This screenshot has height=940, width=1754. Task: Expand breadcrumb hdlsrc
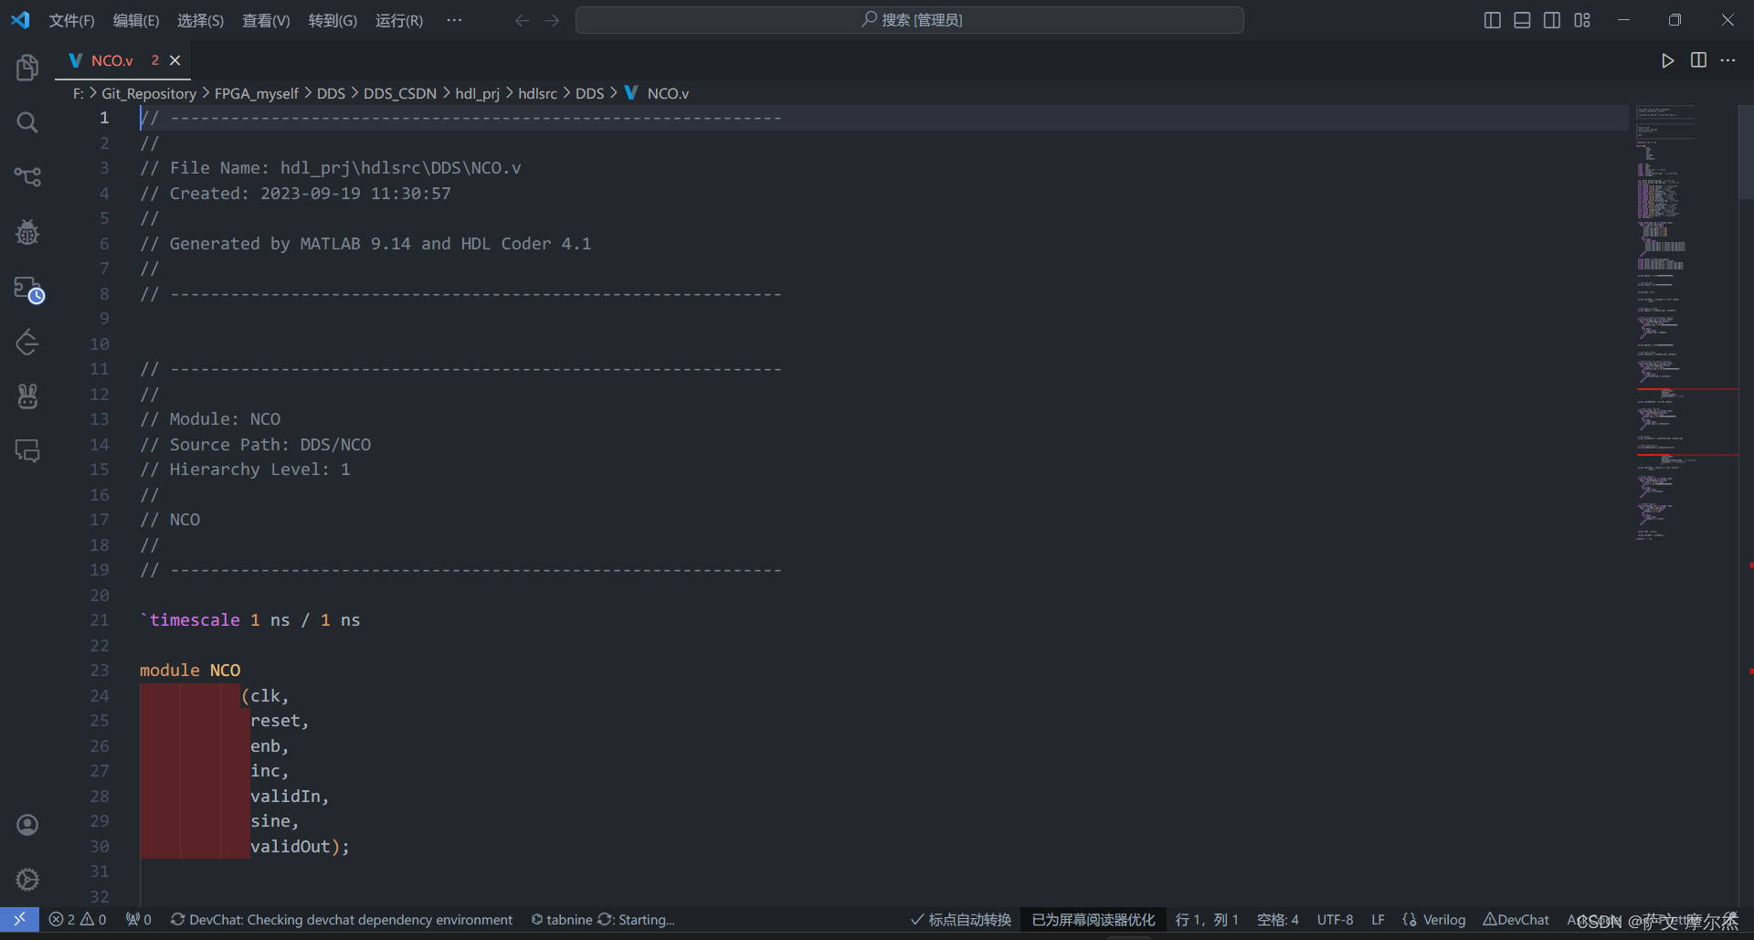pos(537,93)
